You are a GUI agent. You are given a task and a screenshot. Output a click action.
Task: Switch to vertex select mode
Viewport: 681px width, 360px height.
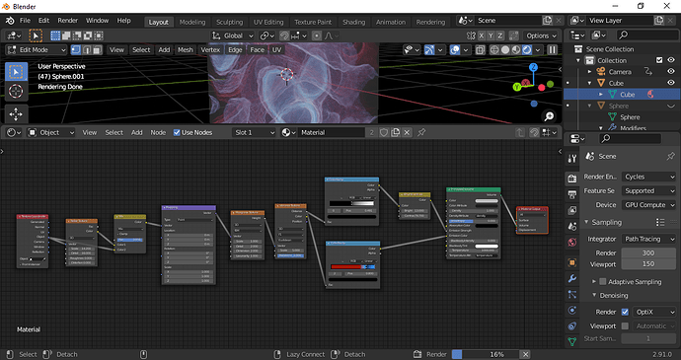[76, 50]
